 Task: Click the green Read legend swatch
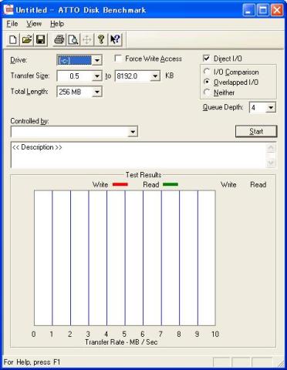pyautogui.click(x=171, y=184)
